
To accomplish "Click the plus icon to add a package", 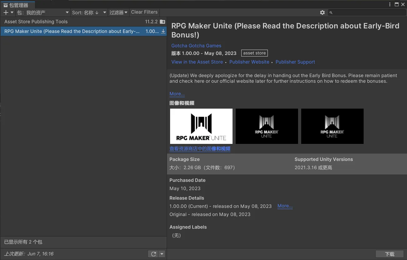I will [6, 12].
